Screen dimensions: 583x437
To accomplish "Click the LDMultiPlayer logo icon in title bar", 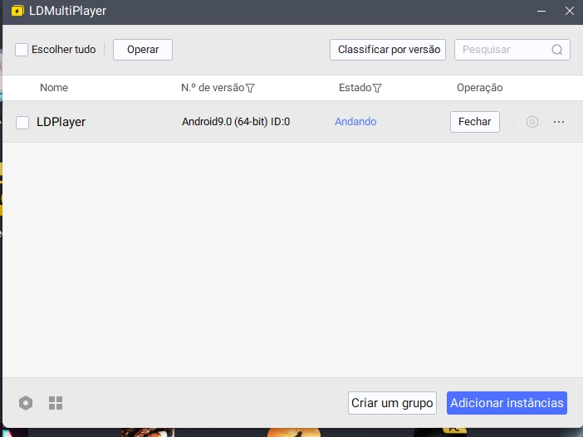I will click(x=17, y=11).
